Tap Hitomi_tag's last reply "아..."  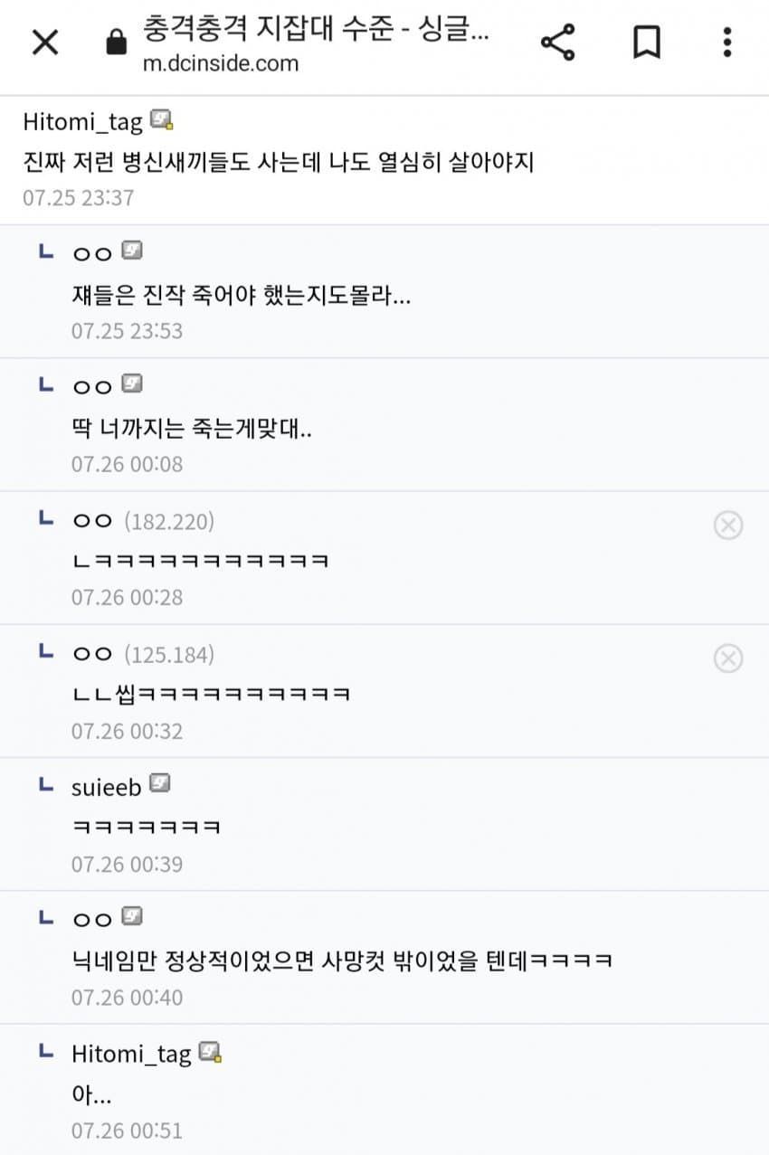pos(91,1093)
